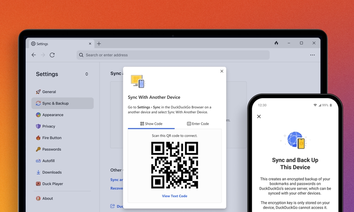This screenshot has height=212, width=354.
Task: Dismiss the phone sync screen with X
Action: (259, 116)
